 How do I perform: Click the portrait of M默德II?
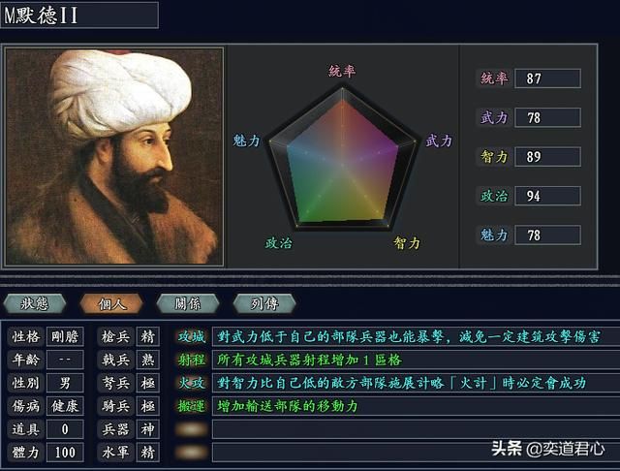coord(114,156)
